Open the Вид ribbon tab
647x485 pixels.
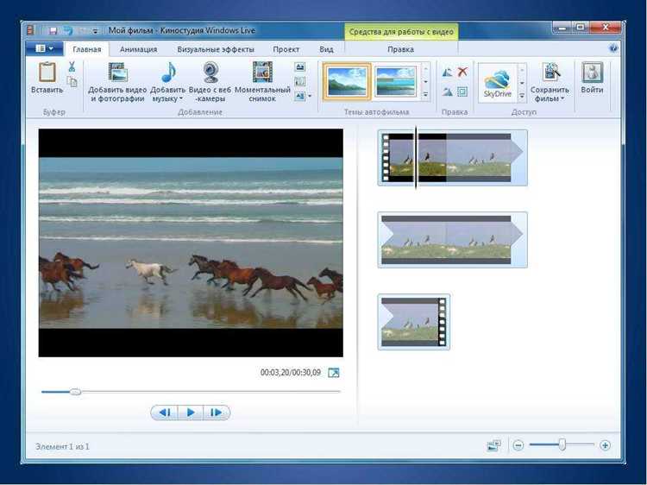326,49
